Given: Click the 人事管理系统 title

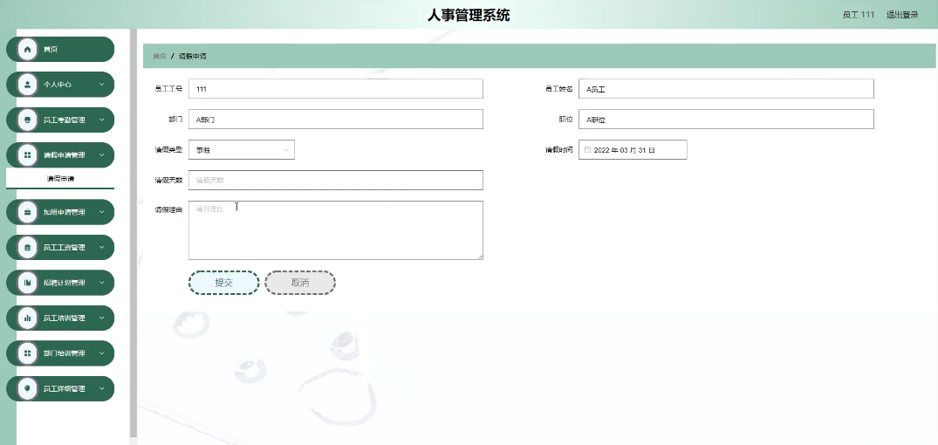Looking at the screenshot, I should click(469, 15).
